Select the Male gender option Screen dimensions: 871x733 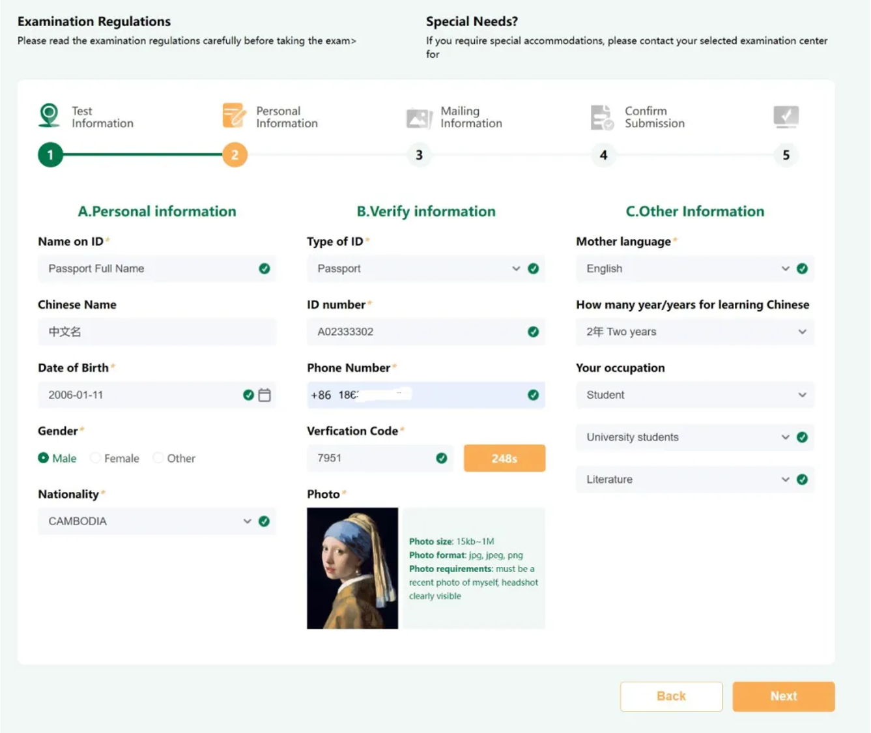coord(44,458)
